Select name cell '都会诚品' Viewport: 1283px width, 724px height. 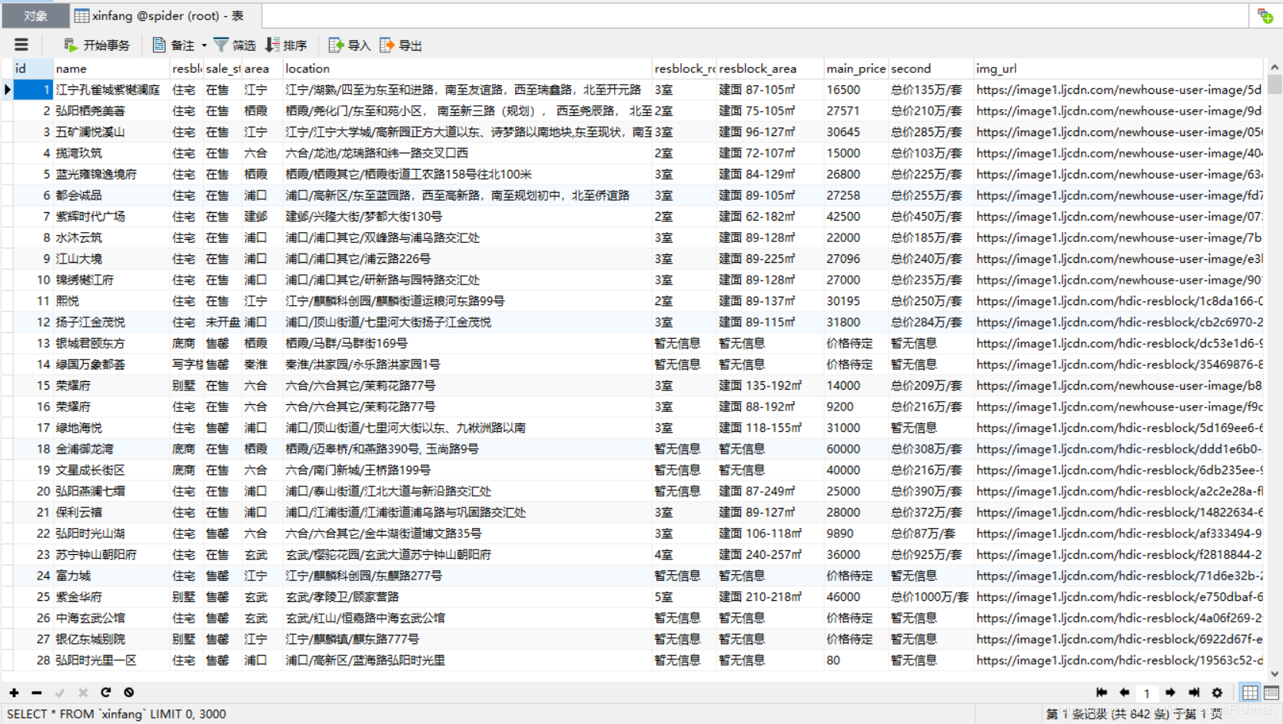point(111,195)
